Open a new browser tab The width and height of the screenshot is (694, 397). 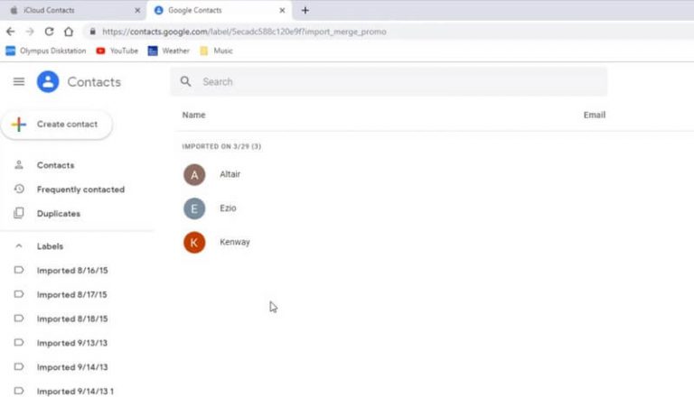click(x=305, y=10)
